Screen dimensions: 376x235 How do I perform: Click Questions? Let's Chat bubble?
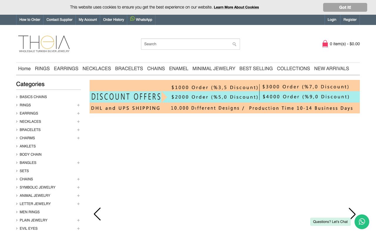(x=330, y=222)
